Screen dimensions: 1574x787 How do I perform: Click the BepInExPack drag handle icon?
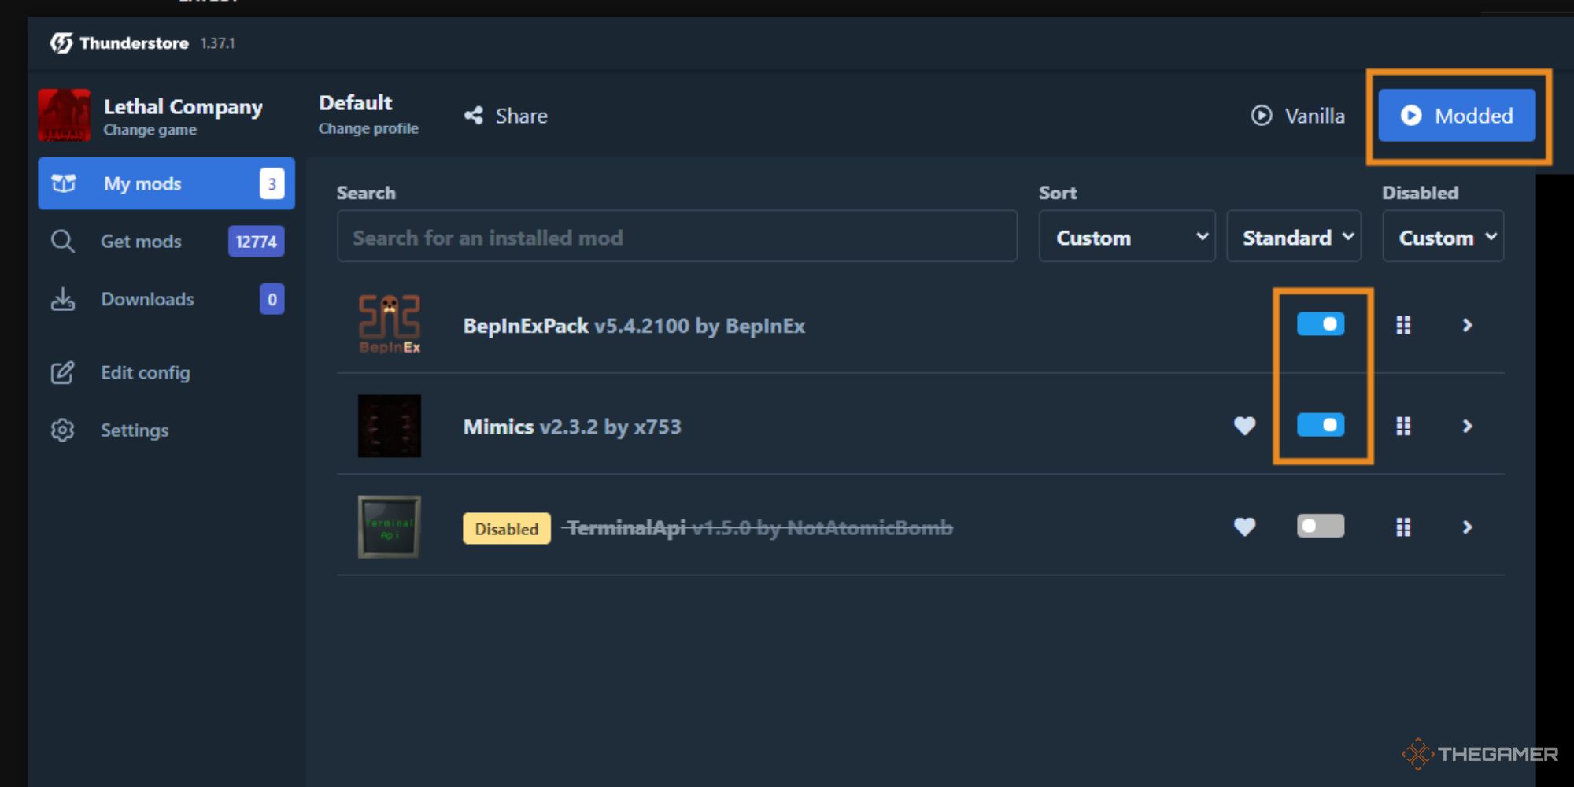tap(1403, 325)
